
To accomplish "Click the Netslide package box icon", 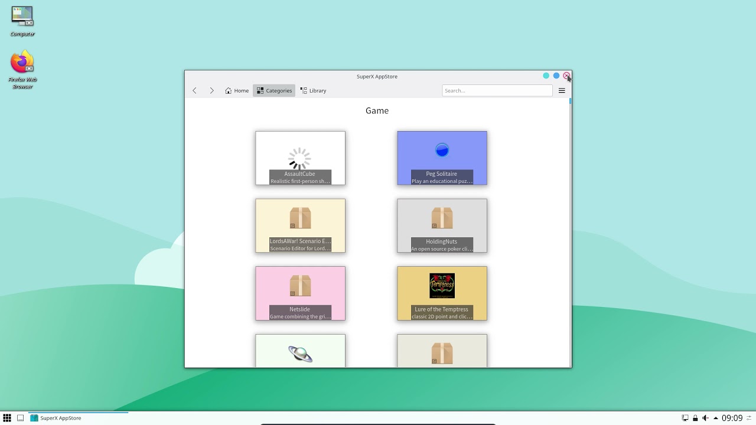I will coord(300,286).
